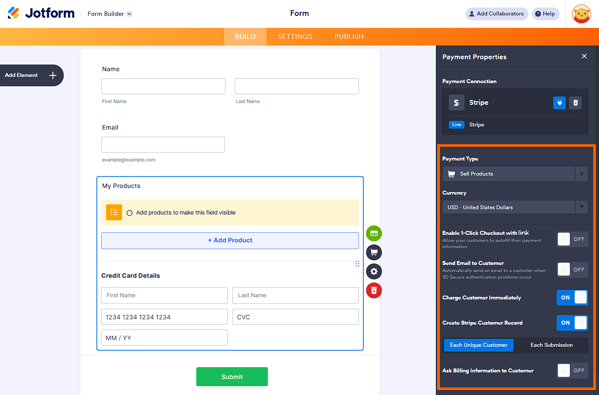
Task: Click the credit card First Name field
Action: pyautogui.click(x=164, y=295)
